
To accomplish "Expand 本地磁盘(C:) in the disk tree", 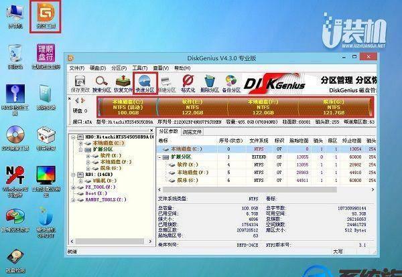I will tap(81, 143).
